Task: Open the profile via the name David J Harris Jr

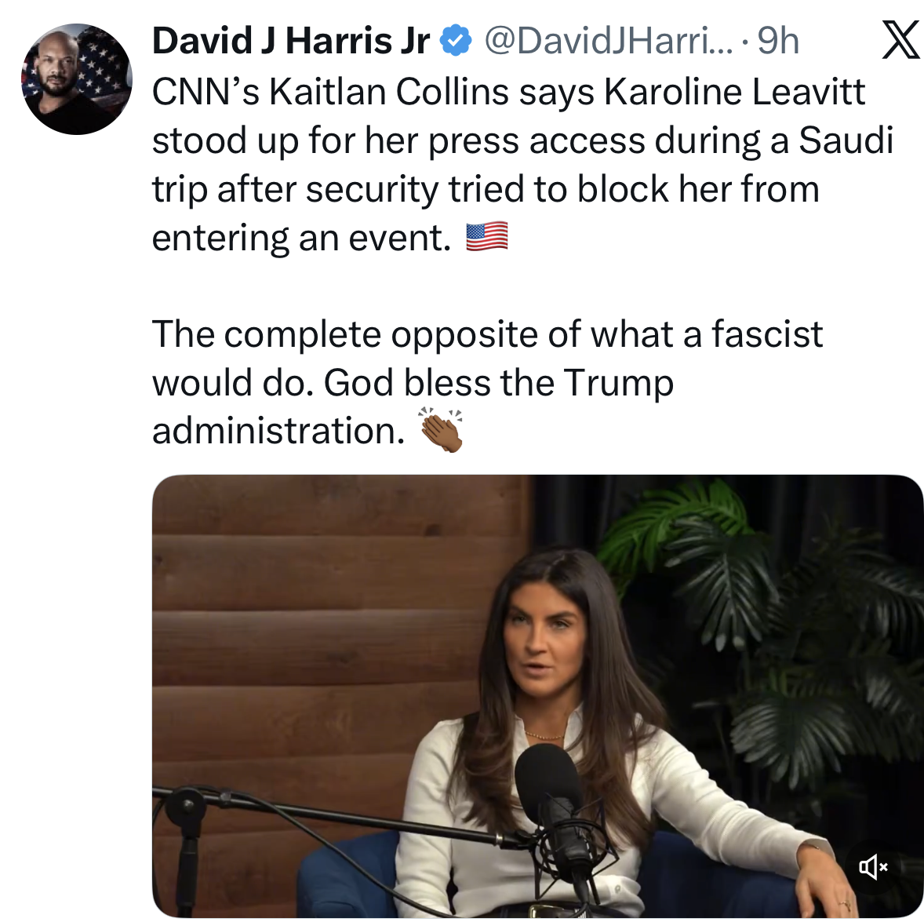Action: [x=291, y=41]
